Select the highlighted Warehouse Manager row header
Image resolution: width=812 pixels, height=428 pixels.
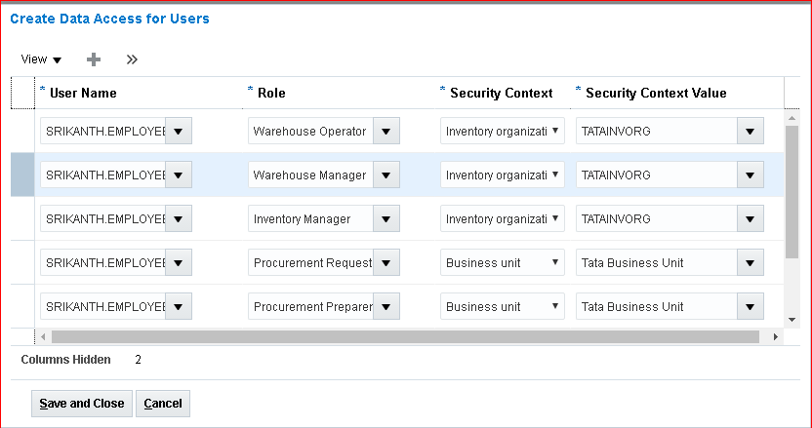(x=21, y=175)
